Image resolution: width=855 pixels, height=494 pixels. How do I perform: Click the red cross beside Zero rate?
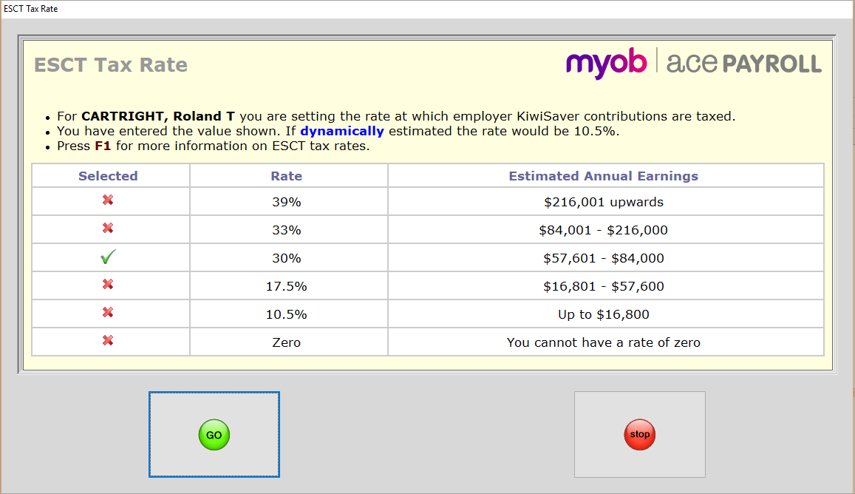[108, 342]
